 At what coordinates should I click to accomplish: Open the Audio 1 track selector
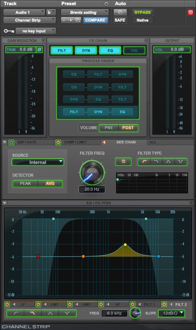tap(24, 13)
